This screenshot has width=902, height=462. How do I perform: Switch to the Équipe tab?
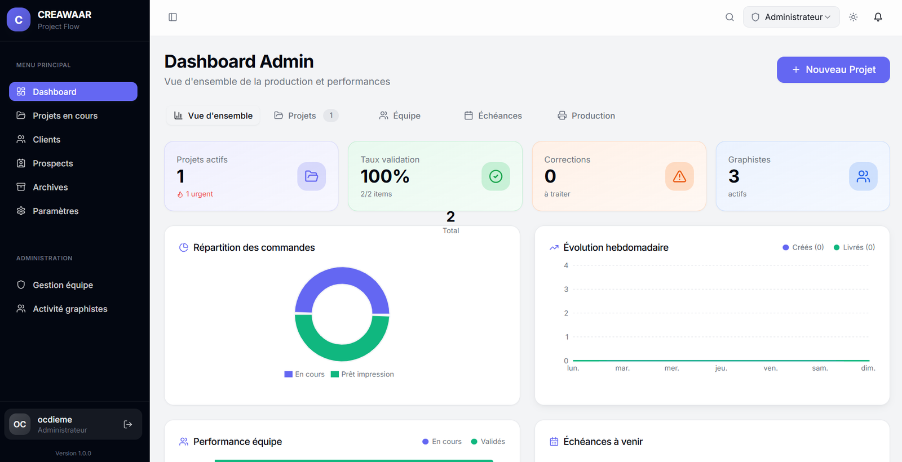click(400, 115)
